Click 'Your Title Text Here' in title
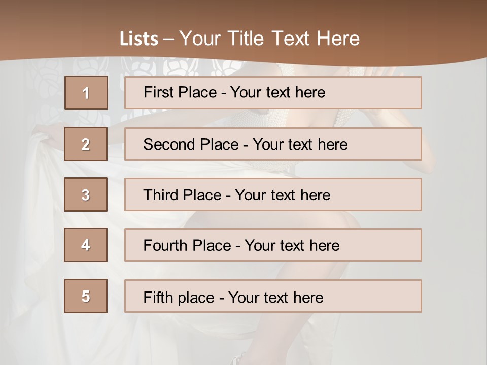487x365 pixels. point(269,39)
